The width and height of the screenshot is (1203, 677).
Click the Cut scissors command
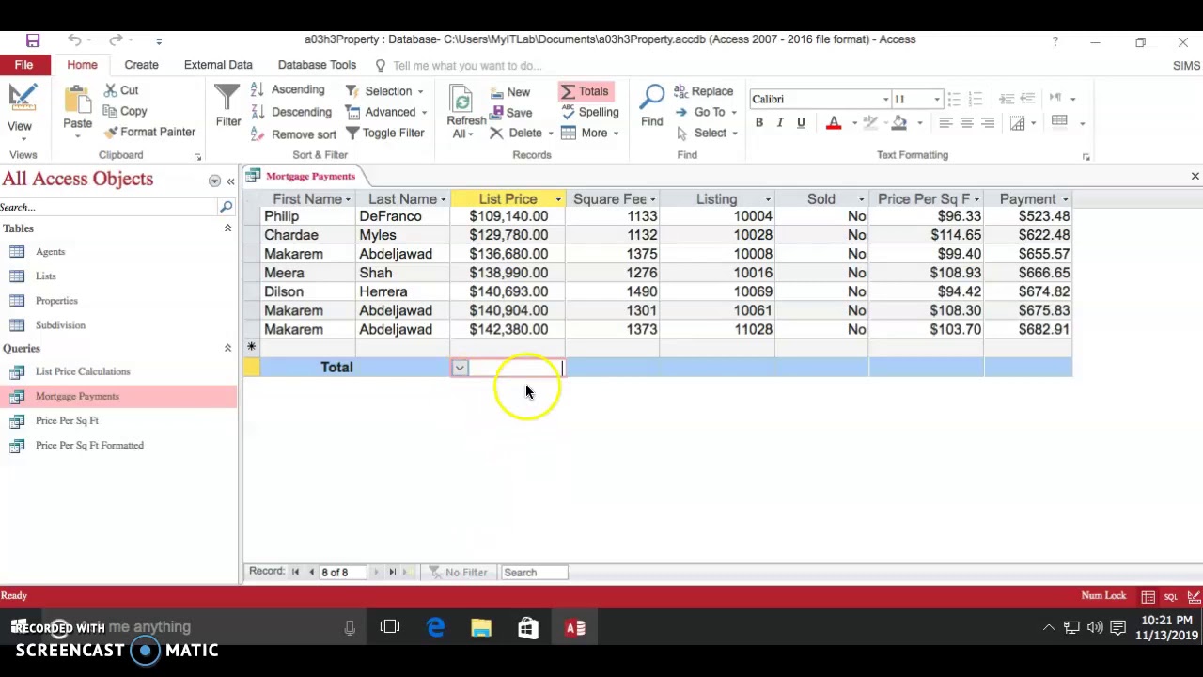click(x=121, y=90)
